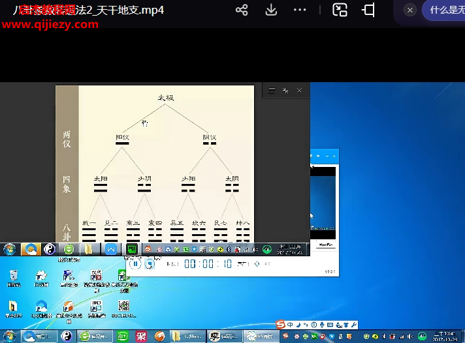The image size is (465, 343).
Task: Switch to the last taskbar window button before the tray
Action: click(x=261, y=336)
